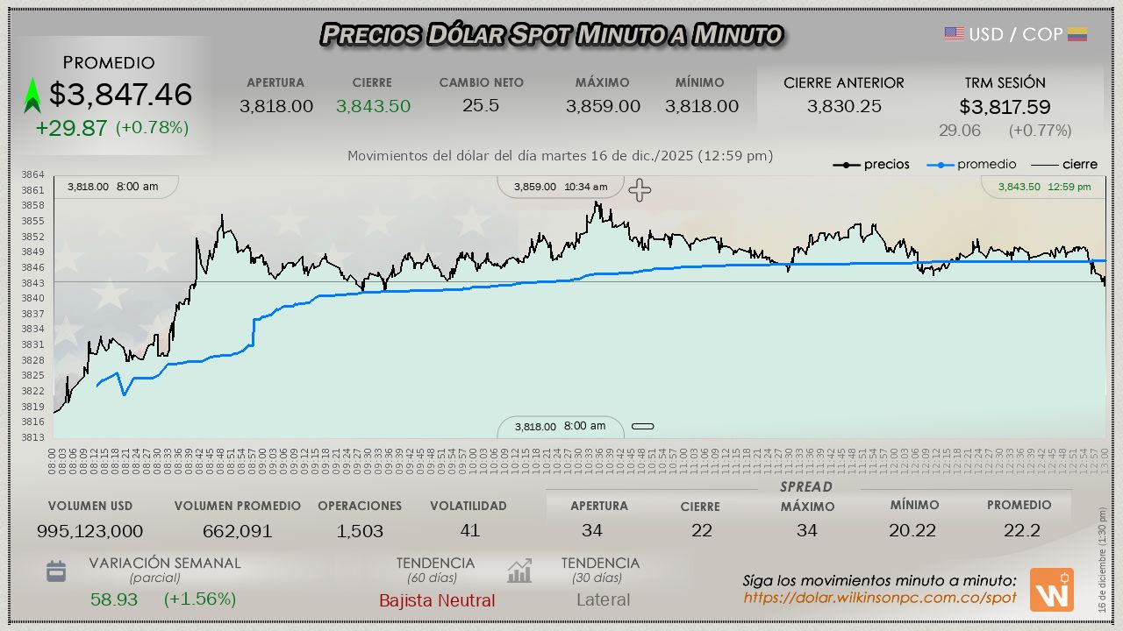The width and height of the screenshot is (1123, 631).
Task: Click the United States flag icon
Action: (954, 34)
